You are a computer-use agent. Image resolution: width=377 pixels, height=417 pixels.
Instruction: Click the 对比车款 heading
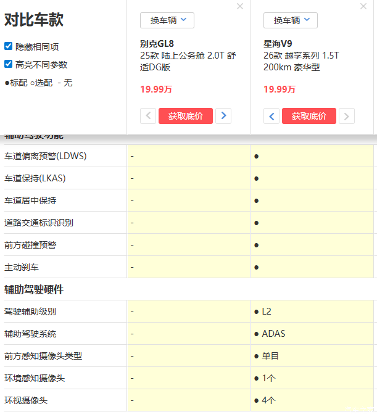(34, 20)
